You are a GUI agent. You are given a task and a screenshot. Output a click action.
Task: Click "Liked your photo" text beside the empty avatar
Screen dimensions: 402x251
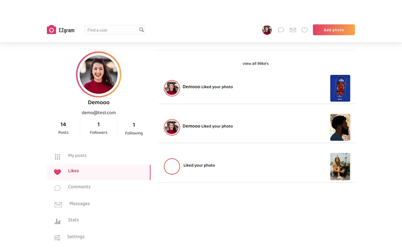(199, 165)
